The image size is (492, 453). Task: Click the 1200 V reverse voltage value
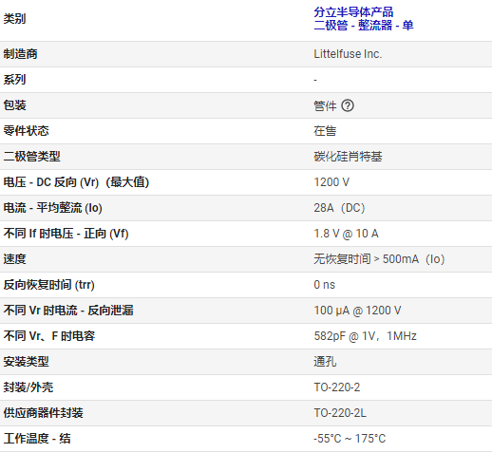331,182
